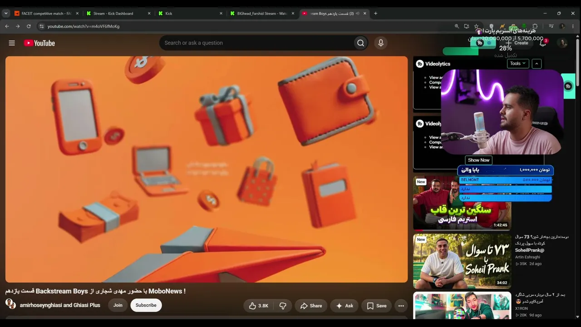Switch to the BIGhead_Farshid Stream tab
This screenshot has height=327, width=581.
tap(262, 14)
